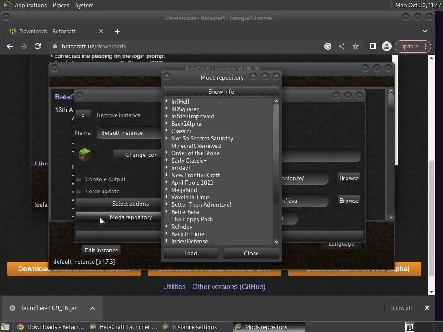Click the Chrome forward arrow
The height and width of the screenshot is (332, 443).
24,46
